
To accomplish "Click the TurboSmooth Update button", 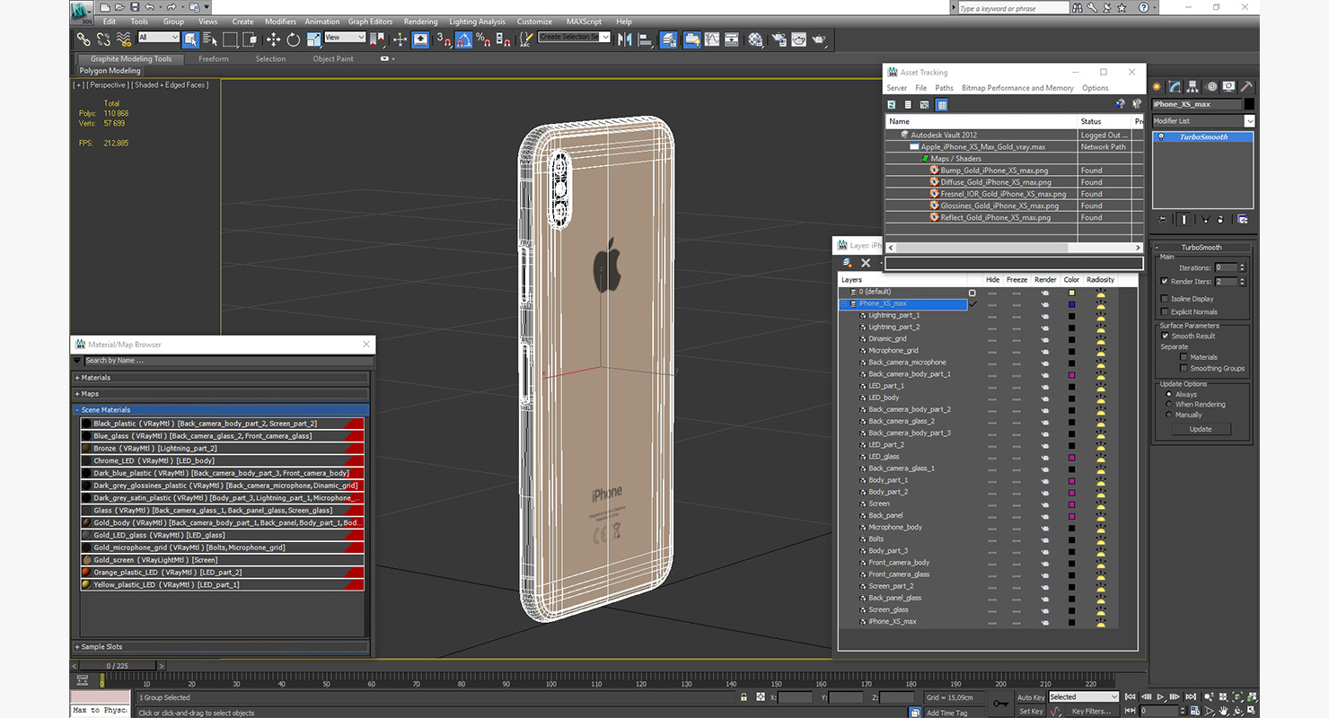I will tap(1201, 429).
